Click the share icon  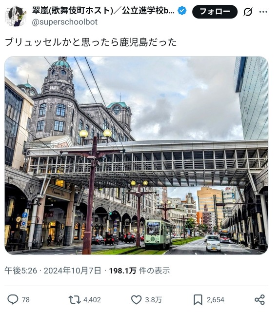click(260, 300)
